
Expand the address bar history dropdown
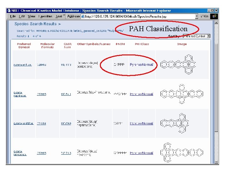(197, 16)
